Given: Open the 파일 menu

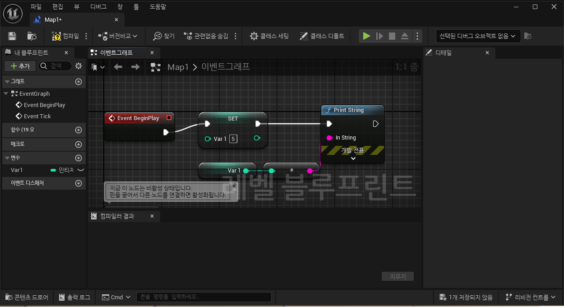Looking at the screenshot, I should (36, 7).
